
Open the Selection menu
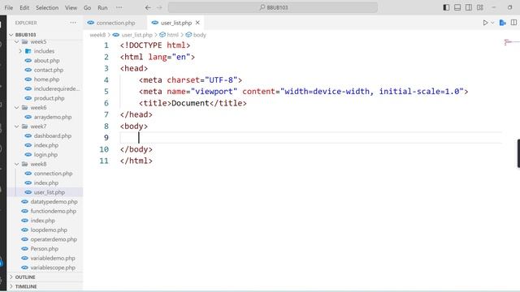tap(47, 7)
